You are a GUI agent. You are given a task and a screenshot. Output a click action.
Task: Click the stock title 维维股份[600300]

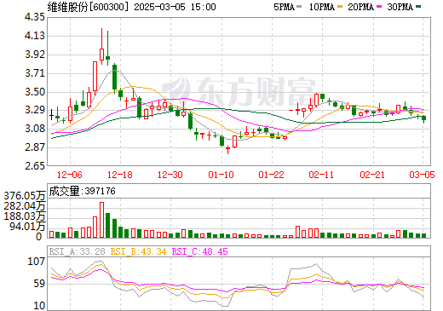88,7
